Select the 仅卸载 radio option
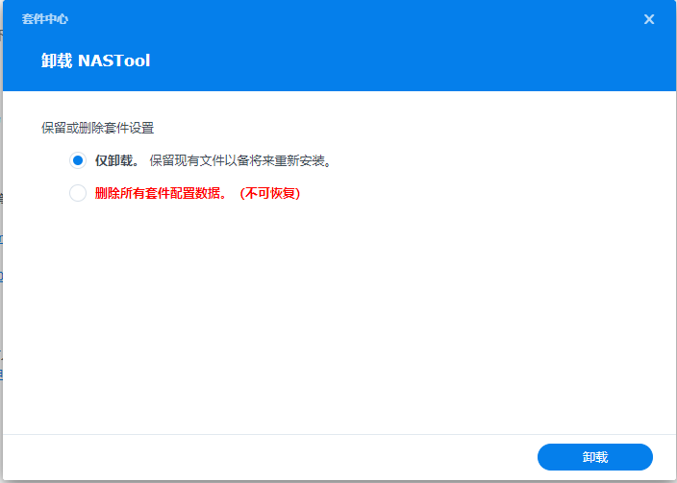Image resolution: width=677 pixels, height=483 pixels. coord(78,161)
